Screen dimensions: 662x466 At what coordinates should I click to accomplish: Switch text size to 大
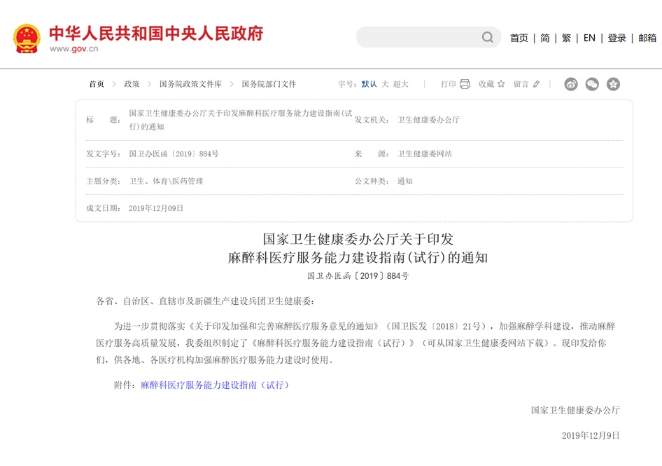point(385,83)
